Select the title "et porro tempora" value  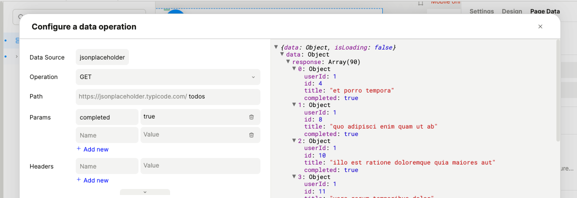[362, 90]
